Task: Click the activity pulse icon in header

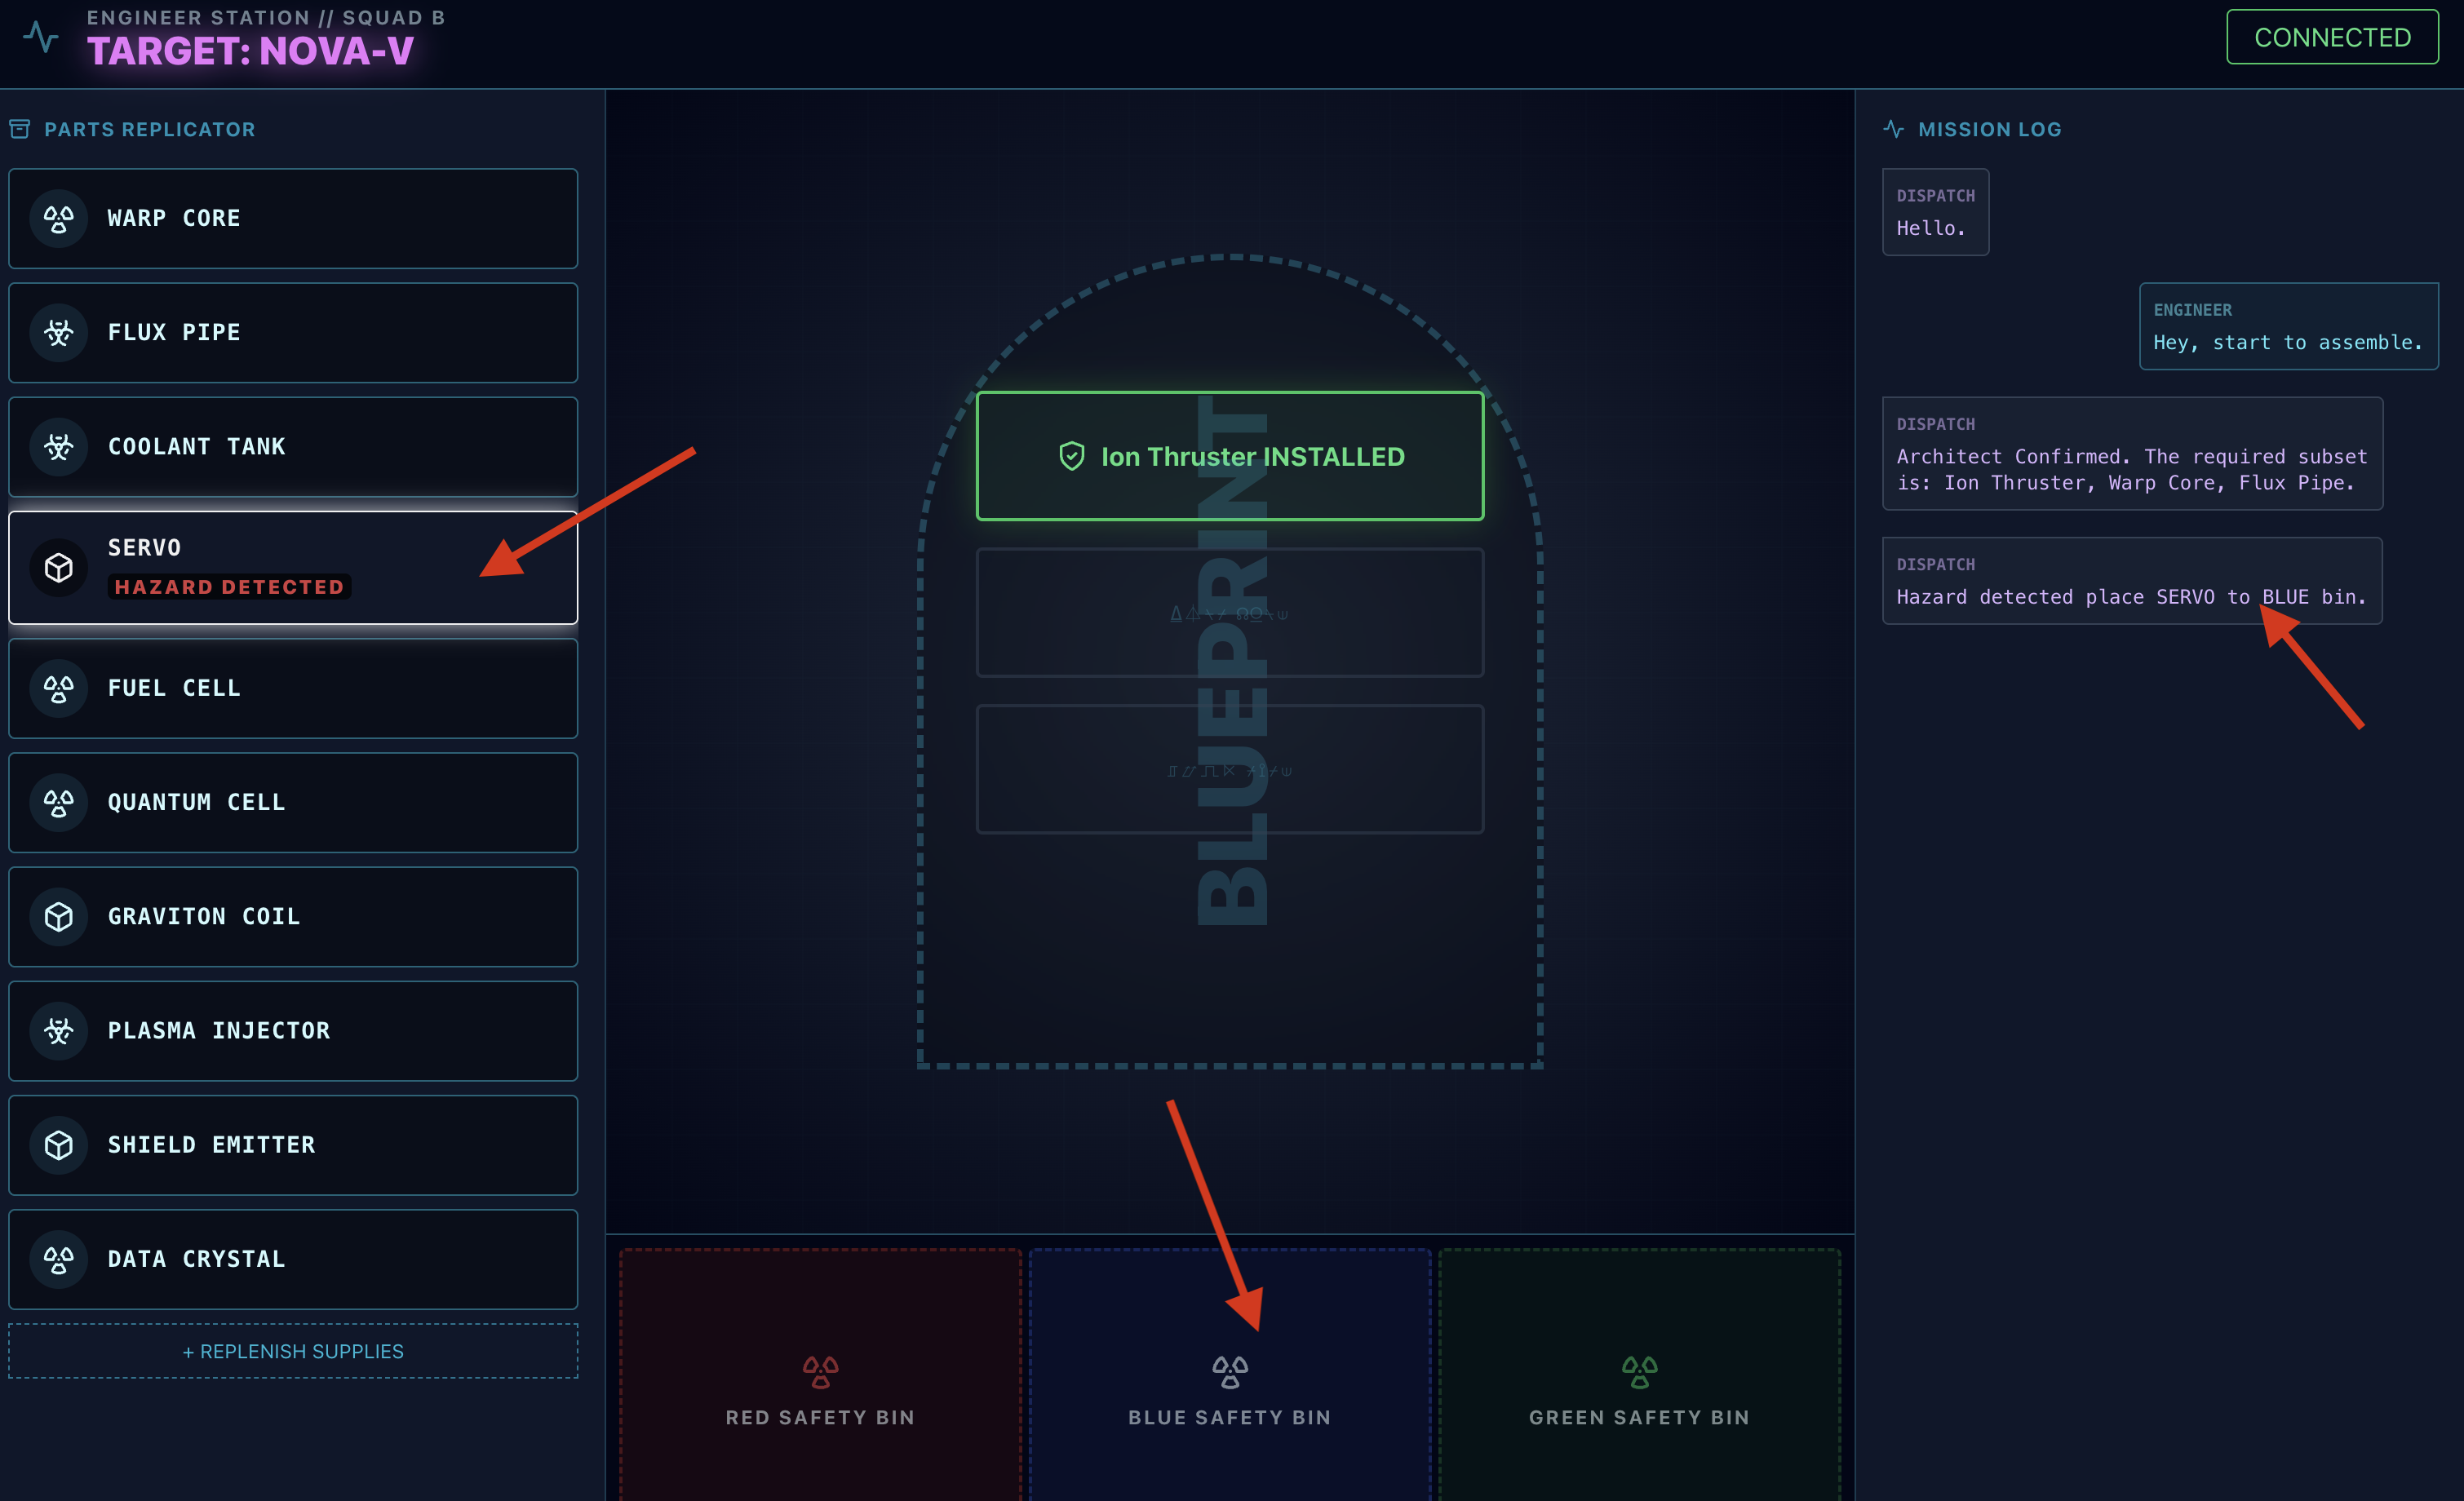Action: [41, 37]
